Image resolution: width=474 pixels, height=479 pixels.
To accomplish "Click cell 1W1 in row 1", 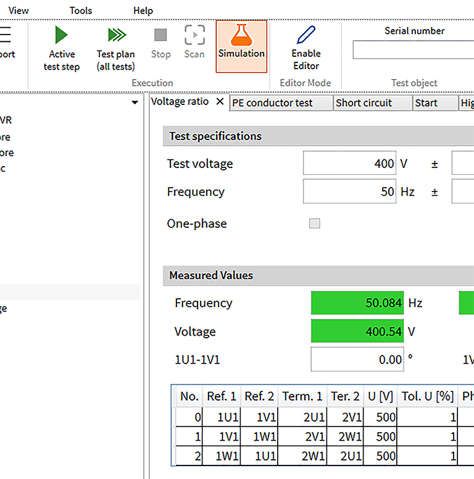I will 259,436.
